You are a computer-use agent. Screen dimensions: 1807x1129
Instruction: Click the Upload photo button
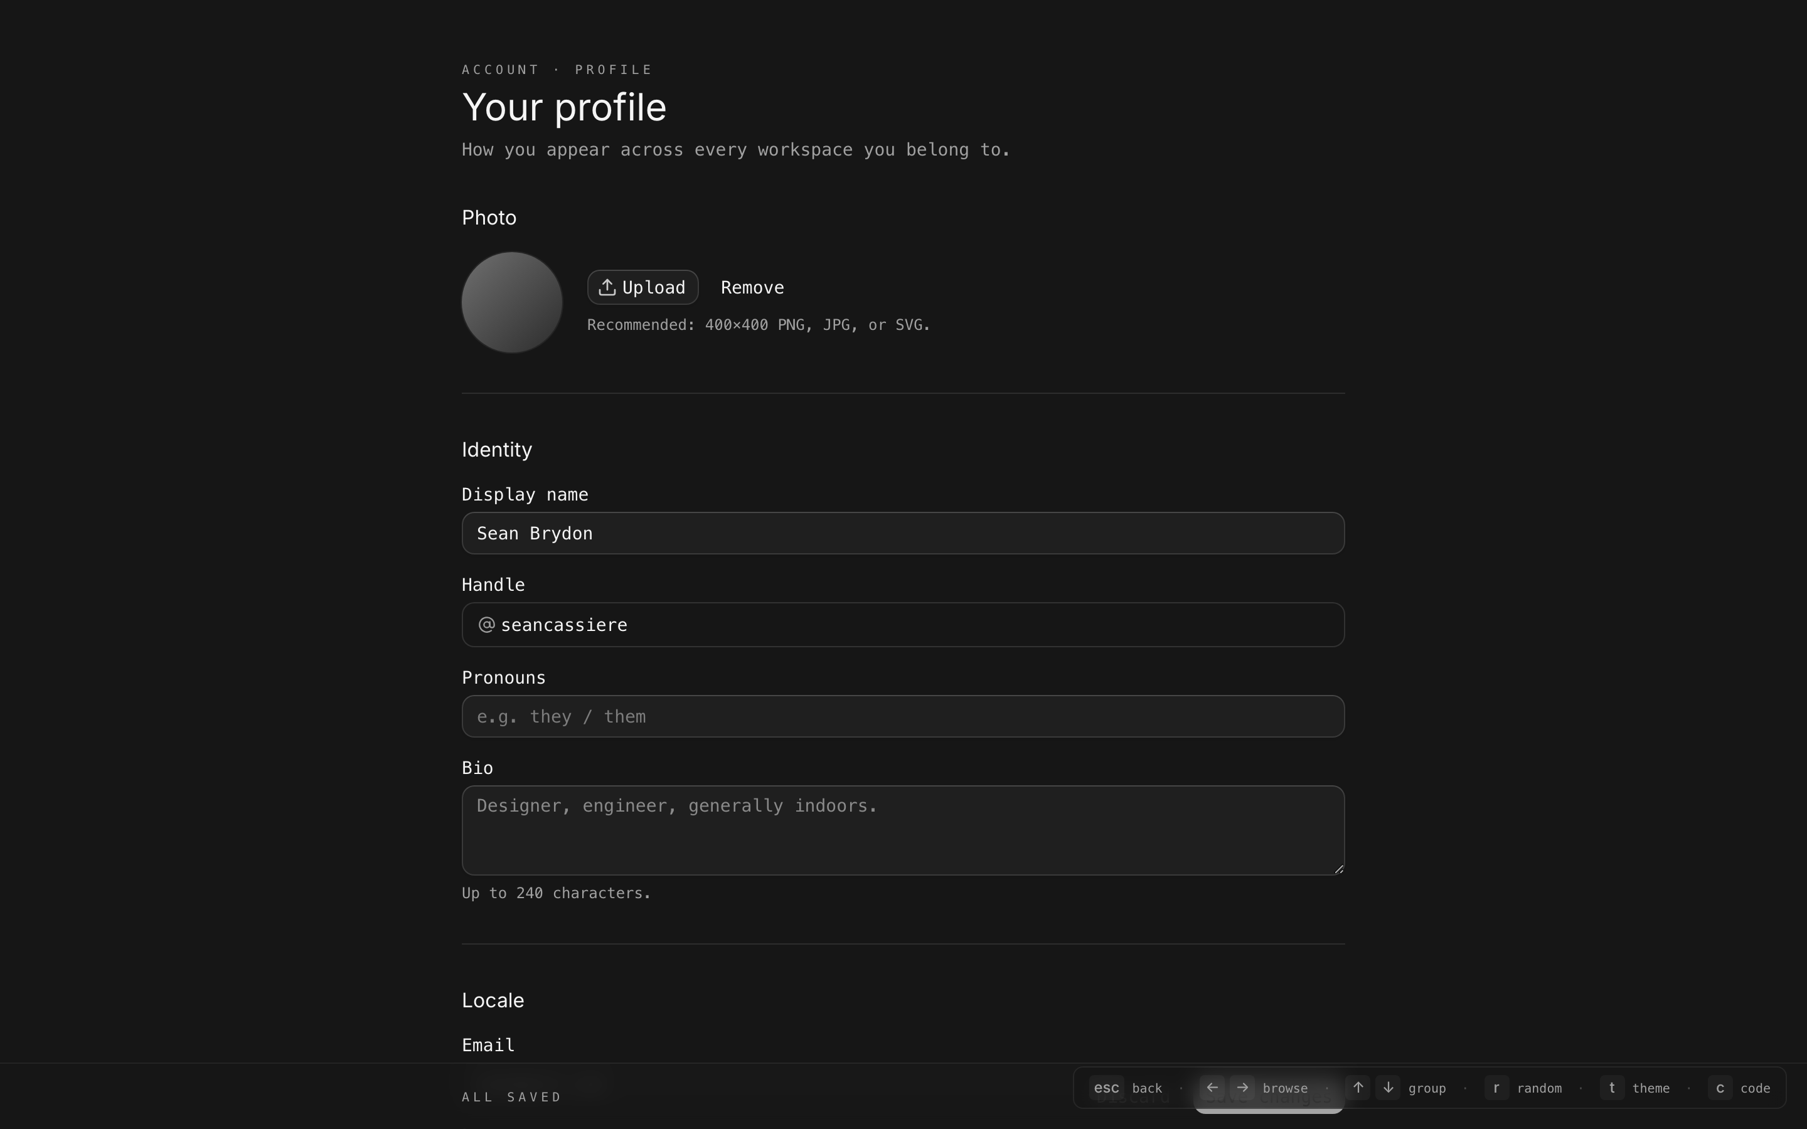coord(642,287)
